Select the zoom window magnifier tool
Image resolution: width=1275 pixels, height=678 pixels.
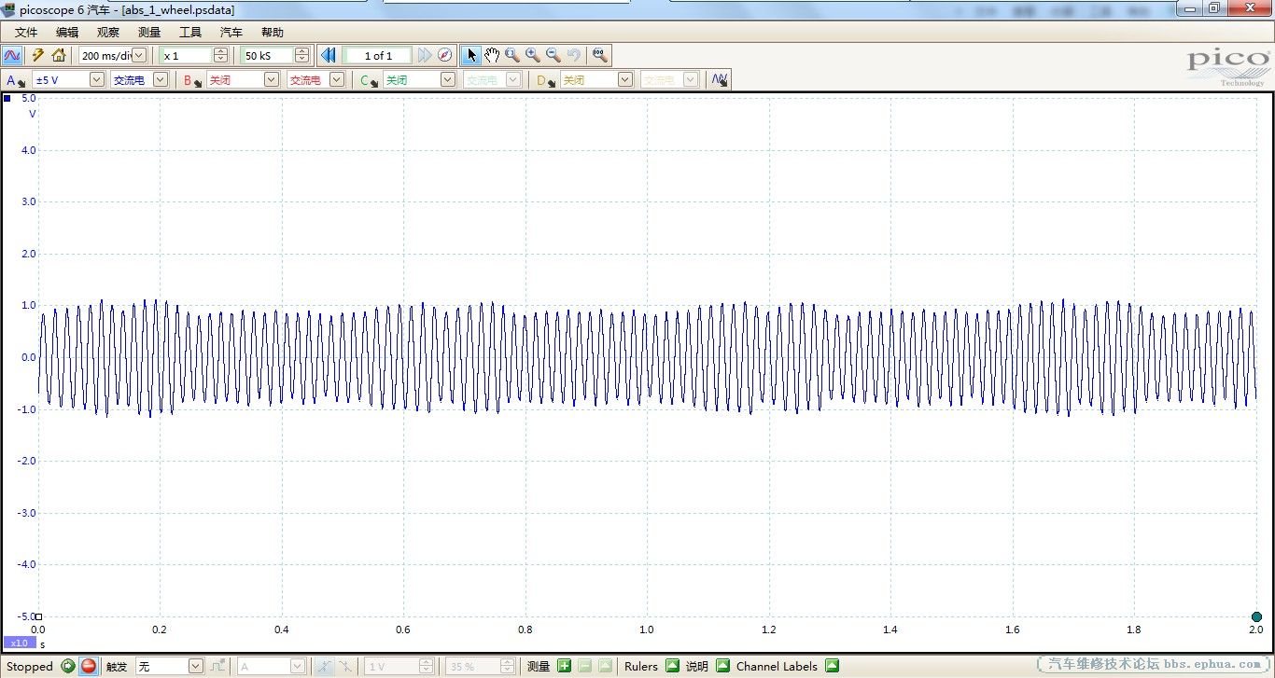point(512,55)
